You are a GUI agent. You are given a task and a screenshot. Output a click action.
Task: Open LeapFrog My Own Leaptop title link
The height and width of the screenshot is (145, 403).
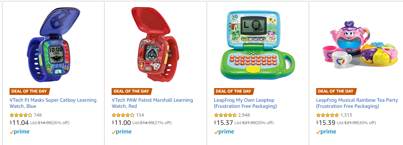[245, 103]
